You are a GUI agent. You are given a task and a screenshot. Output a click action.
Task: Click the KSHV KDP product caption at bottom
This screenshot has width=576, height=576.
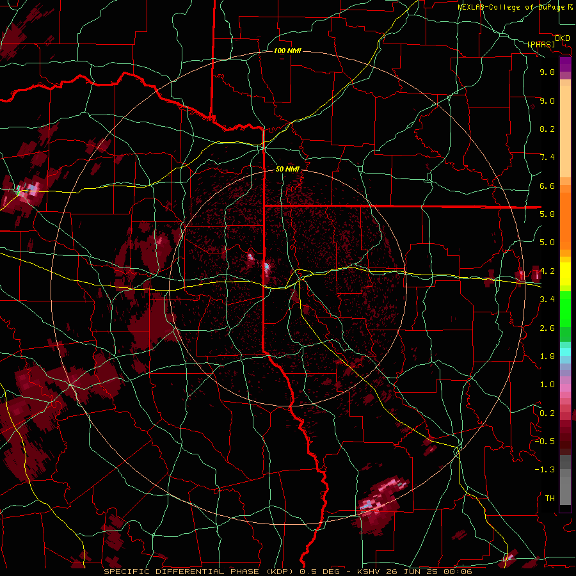click(287, 572)
